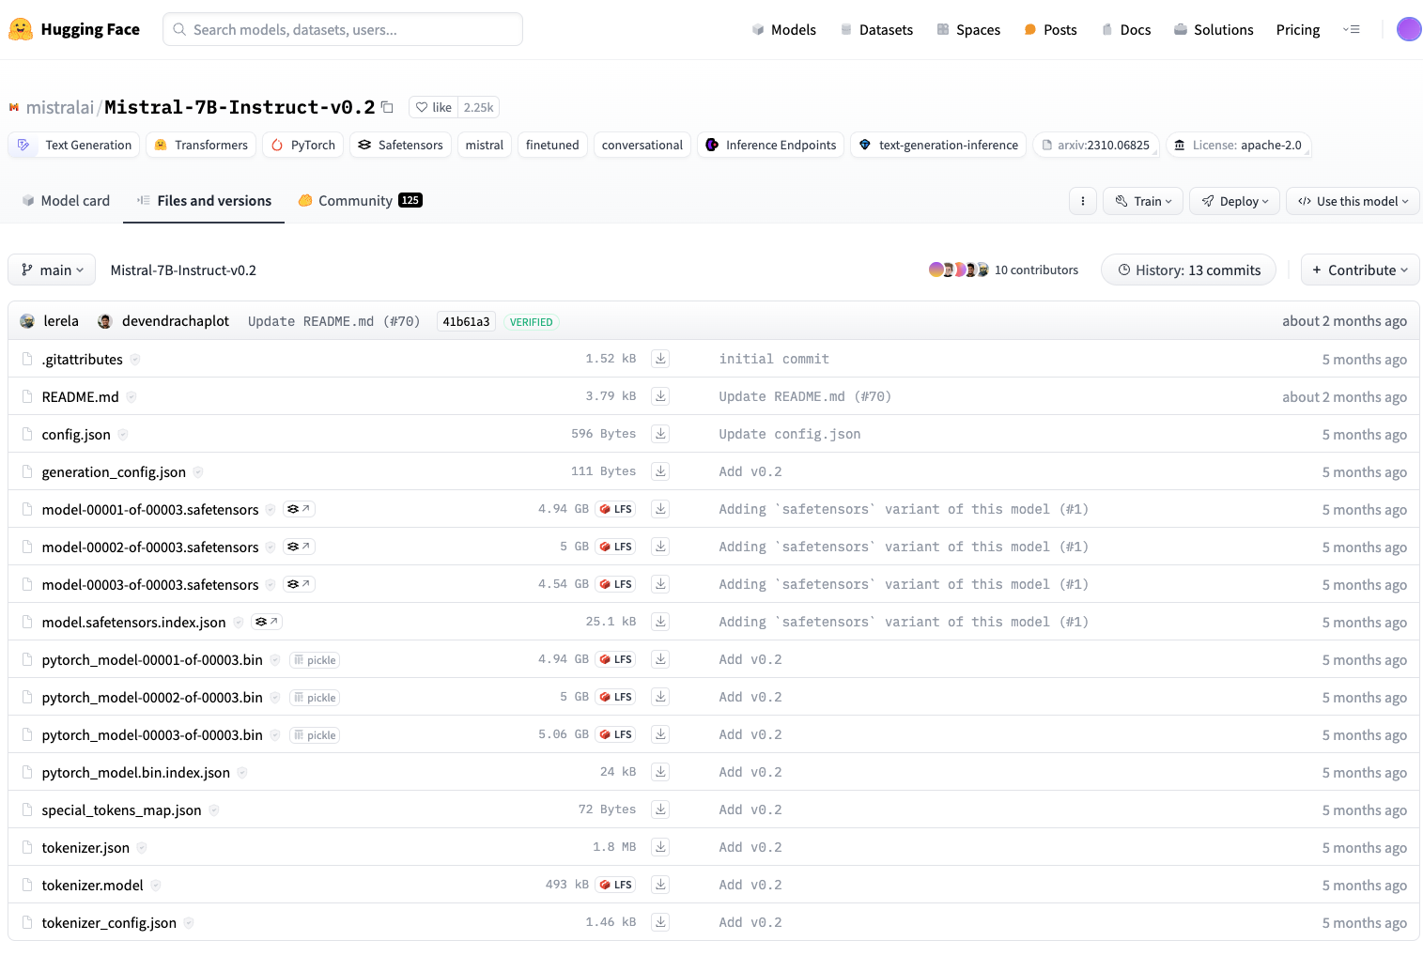Click the Transformers tag

point(201,145)
